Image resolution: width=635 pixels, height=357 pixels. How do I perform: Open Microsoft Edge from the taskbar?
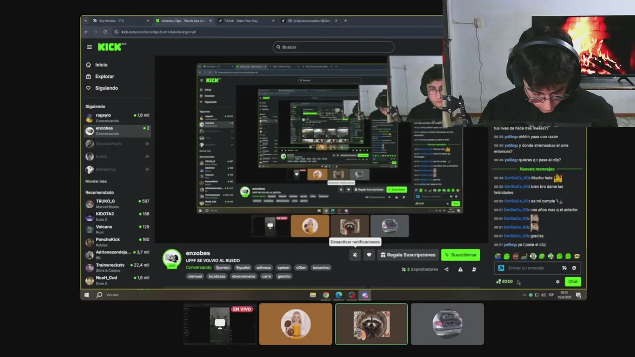[339, 295]
